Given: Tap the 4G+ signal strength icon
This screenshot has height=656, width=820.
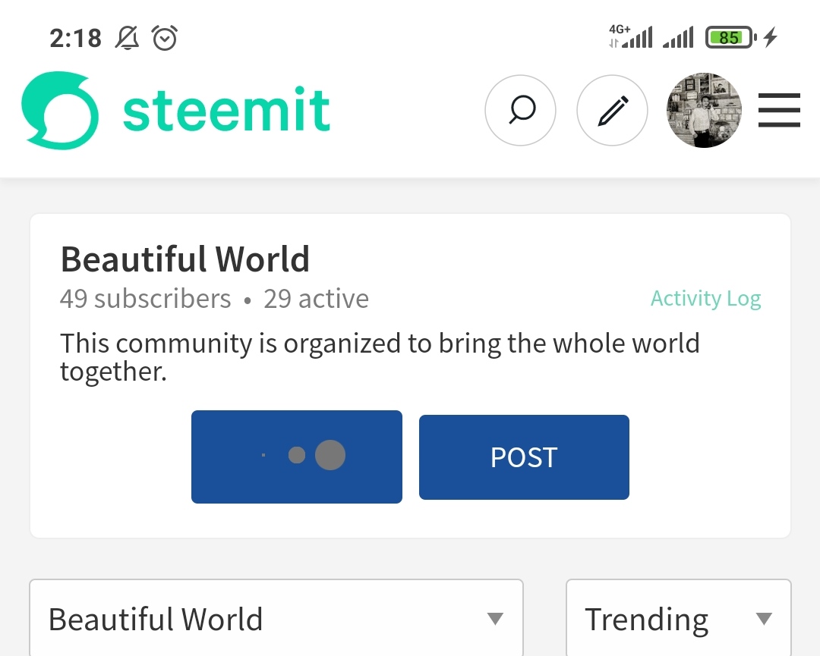Looking at the screenshot, I should pyautogui.click(x=631, y=36).
